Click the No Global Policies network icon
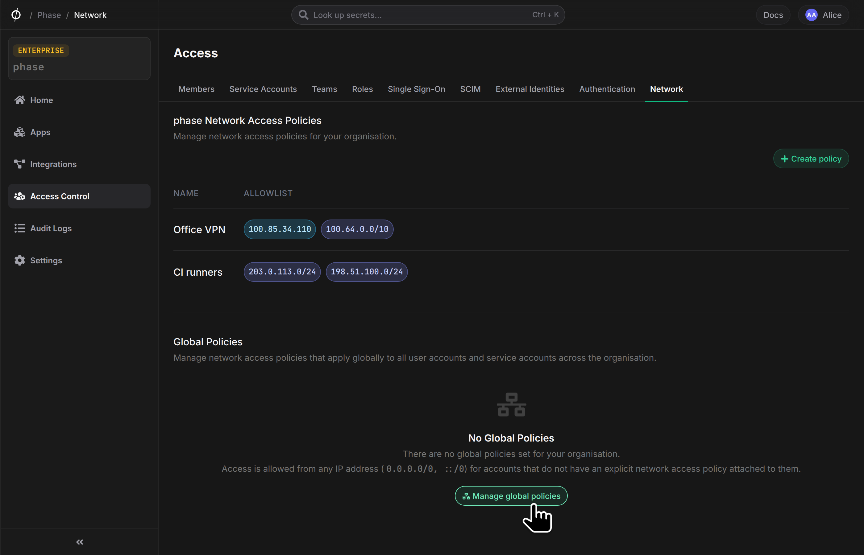 [x=511, y=404]
